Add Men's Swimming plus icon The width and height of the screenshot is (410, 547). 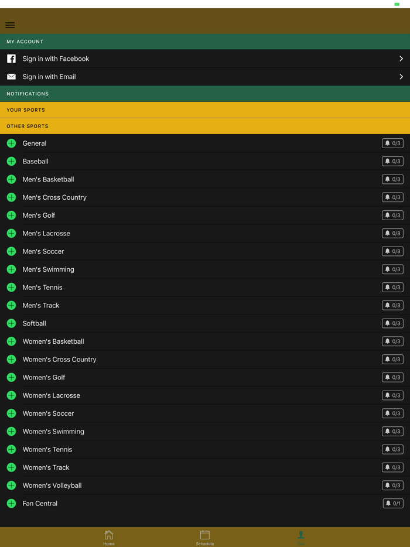click(x=12, y=269)
